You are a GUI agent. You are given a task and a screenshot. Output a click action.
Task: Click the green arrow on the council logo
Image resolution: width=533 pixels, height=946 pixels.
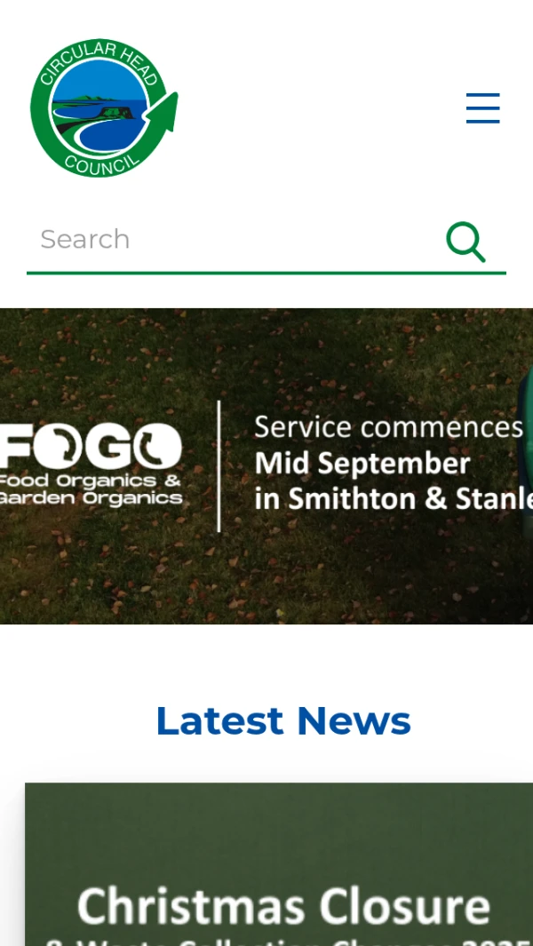(x=163, y=115)
